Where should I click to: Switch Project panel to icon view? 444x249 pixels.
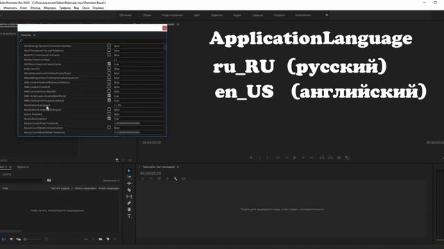pyautogui.click(x=11, y=239)
